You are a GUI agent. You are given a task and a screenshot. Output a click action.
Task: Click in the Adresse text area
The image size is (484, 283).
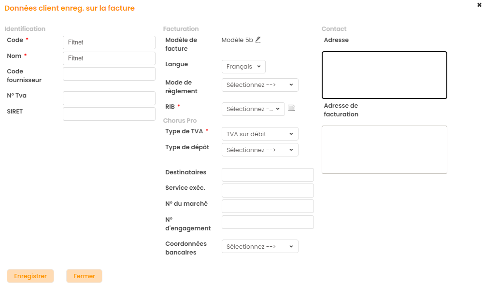(384, 75)
